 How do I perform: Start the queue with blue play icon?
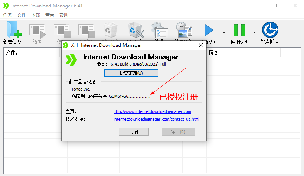click(x=209, y=30)
